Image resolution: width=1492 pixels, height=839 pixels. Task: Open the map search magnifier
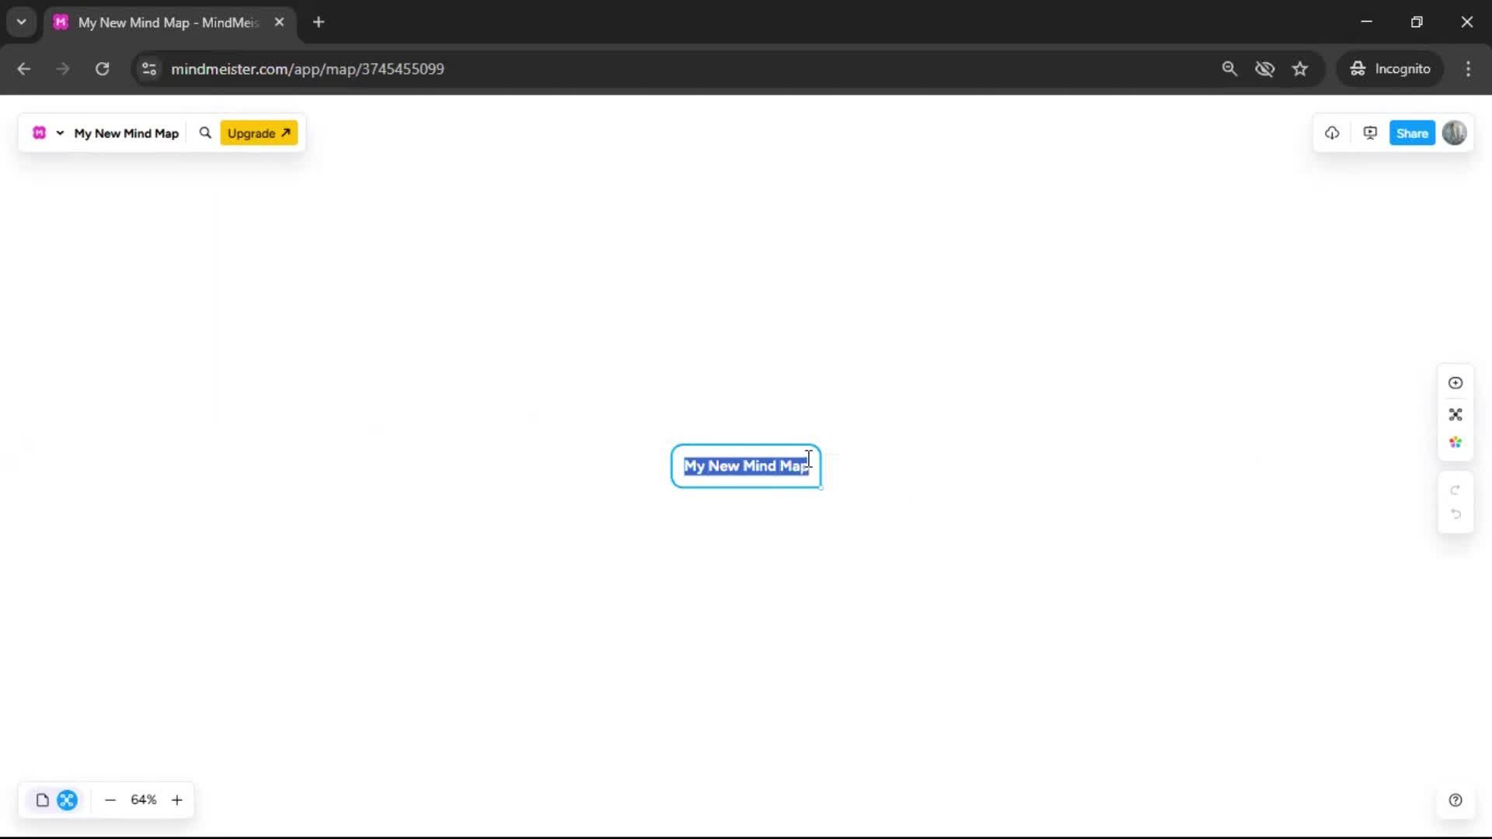tap(205, 133)
